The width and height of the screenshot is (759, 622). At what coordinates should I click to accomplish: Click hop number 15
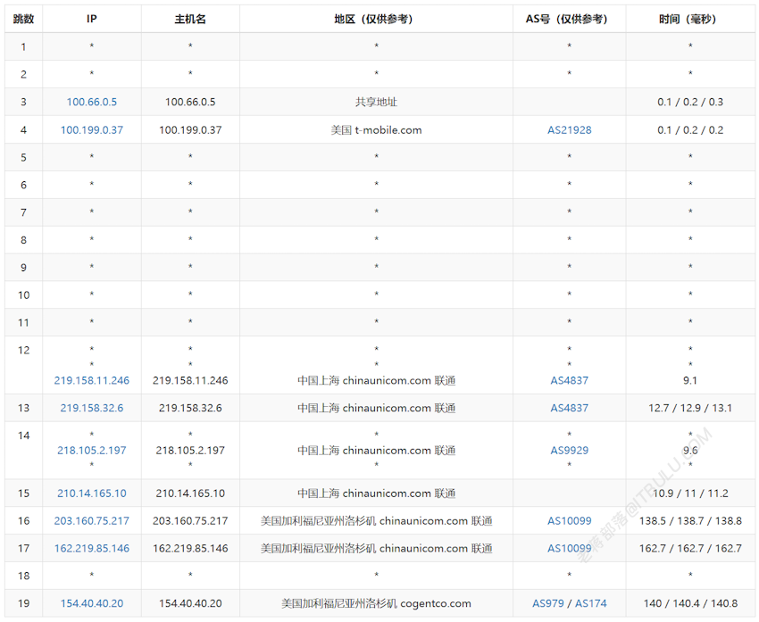tap(24, 493)
